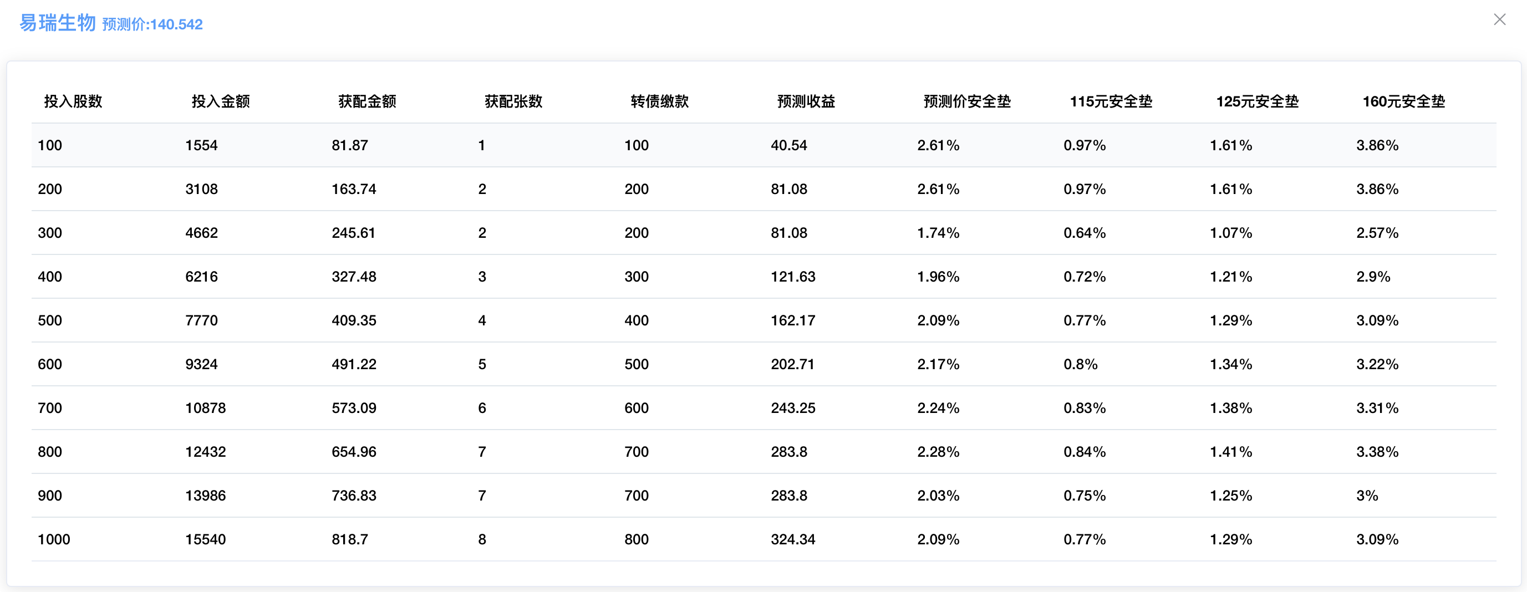1527x592 pixels.
Task: Click the 2.17% cell in the 600 row
Action: (x=938, y=364)
